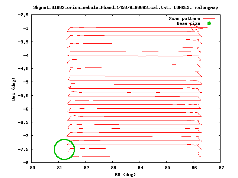The height and width of the screenshot is (178, 238).
Task: Click the y-axis tick label -6
Action: tap(26, 109)
